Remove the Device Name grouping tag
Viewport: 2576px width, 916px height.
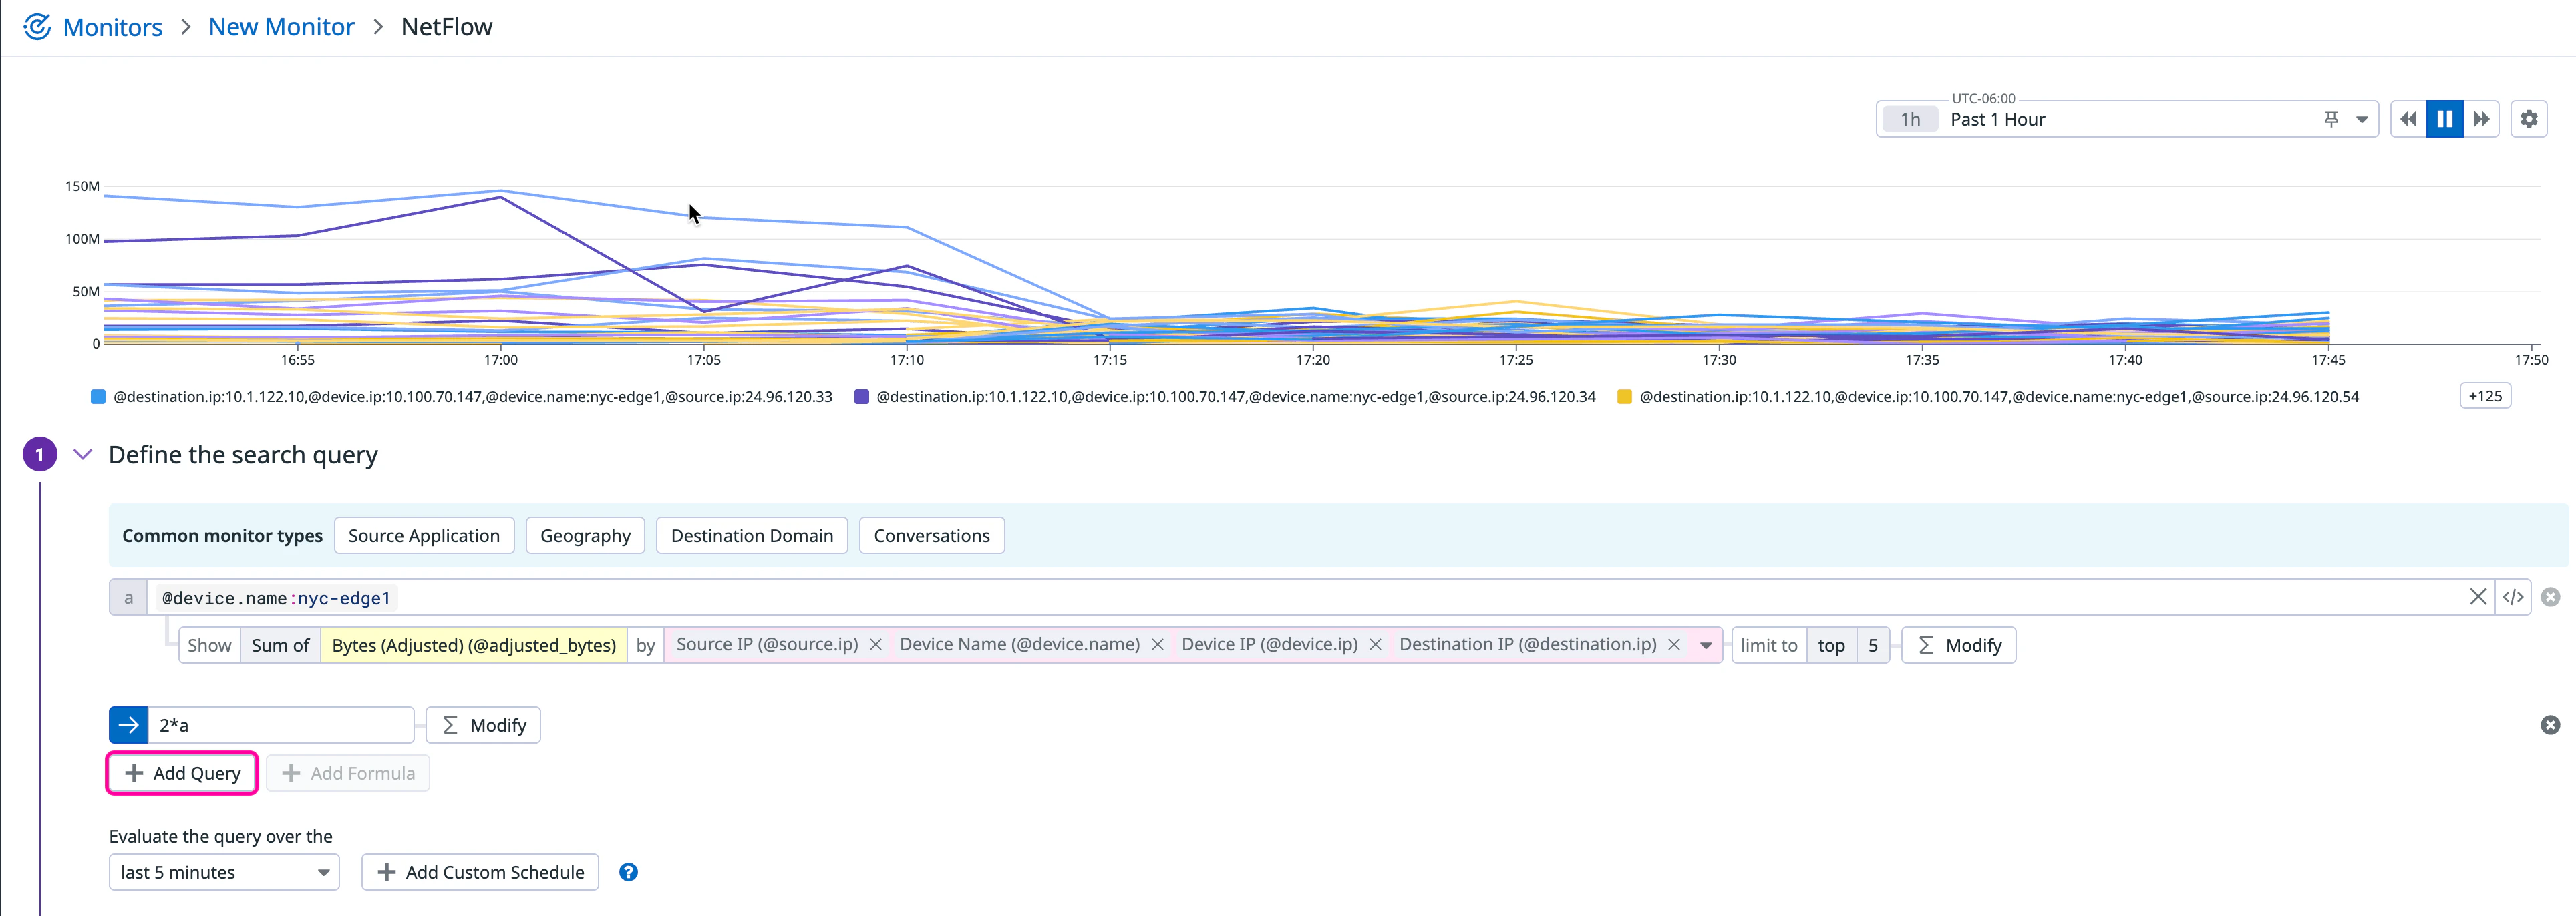coord(1158,644)
